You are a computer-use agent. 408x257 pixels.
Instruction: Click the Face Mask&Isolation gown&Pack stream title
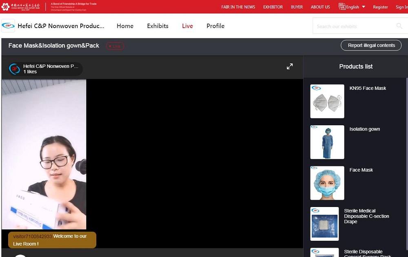(53, 46)
